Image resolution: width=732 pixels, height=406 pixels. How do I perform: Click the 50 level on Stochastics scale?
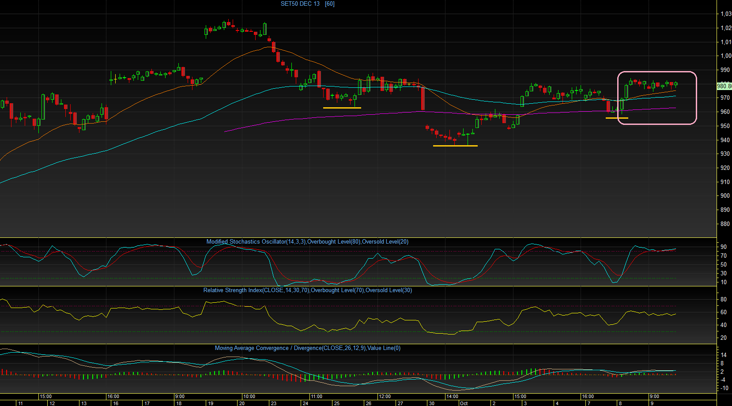724,264
